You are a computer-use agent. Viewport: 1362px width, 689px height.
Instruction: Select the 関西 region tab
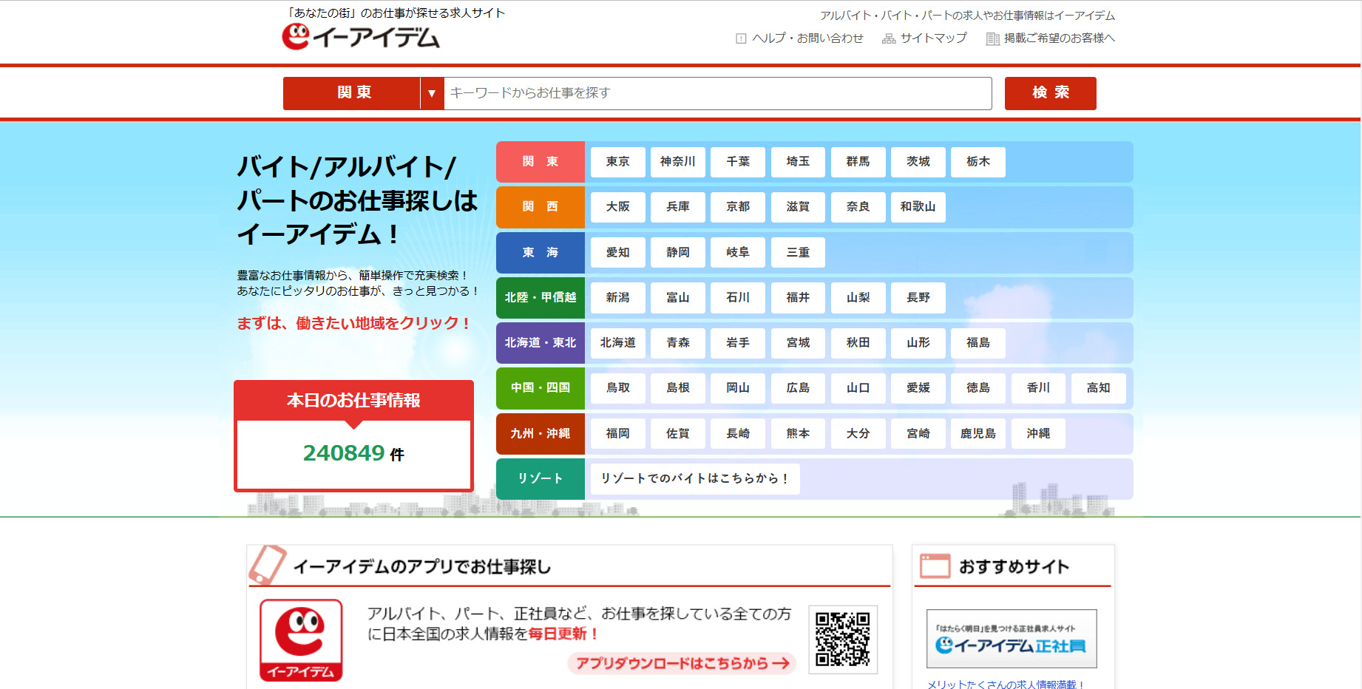click(x=541, y=207)
